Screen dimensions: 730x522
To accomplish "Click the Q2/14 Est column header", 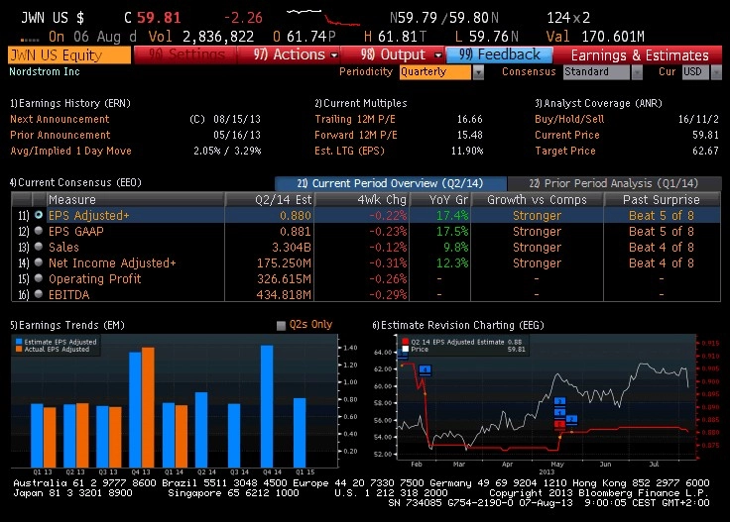I will [x=270, y=199].
